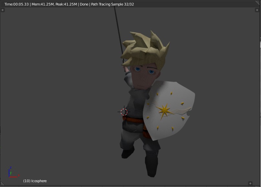Click the Done status label in the header
This screenshot has height=187, width=261.
click(x=83, y=4)
